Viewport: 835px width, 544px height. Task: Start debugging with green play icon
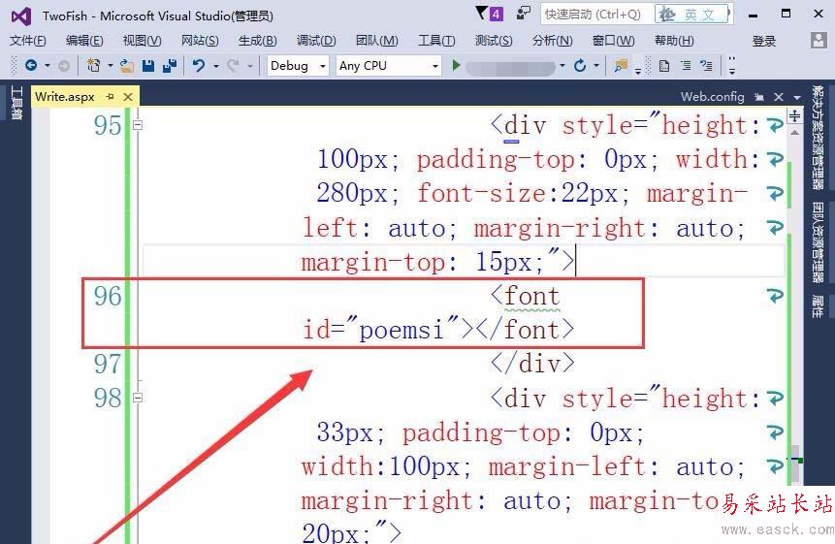(x=456, y=66)
